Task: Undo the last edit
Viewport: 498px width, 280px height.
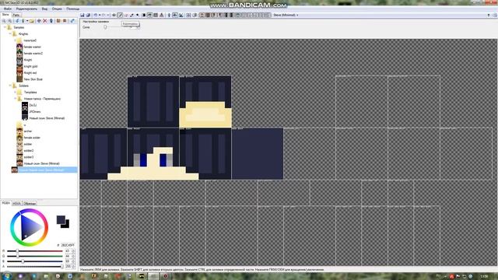Action: coord(95,15)
